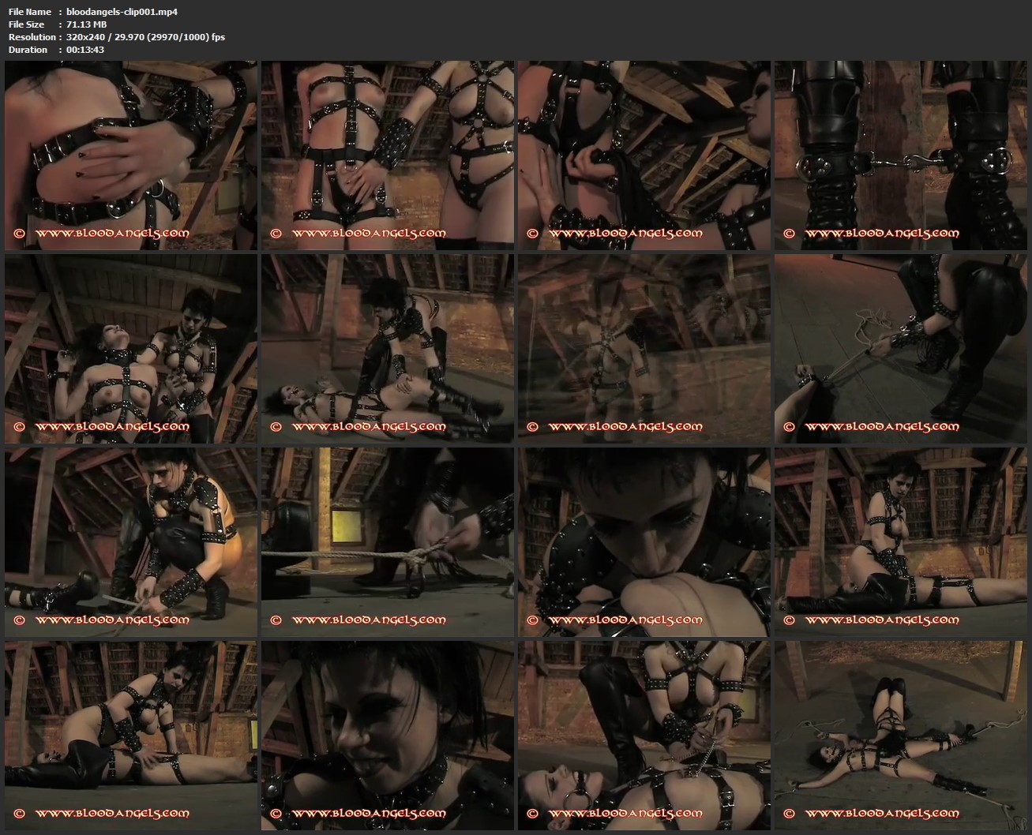This screenshot has height=835, width=1032.
Task: Select the thumbnail with person crouching tying boots
Action: click(131, 541)
